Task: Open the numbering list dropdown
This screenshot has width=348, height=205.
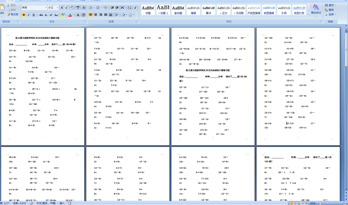Action: point(101,8)
